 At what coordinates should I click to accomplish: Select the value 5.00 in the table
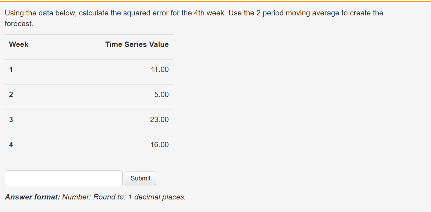(x=161, y=95)
